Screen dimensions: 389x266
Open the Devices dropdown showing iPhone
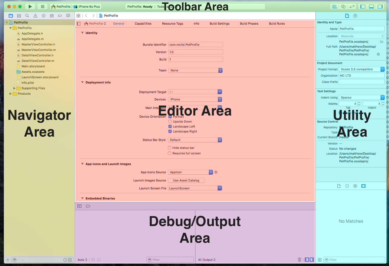tap(195, 99)
